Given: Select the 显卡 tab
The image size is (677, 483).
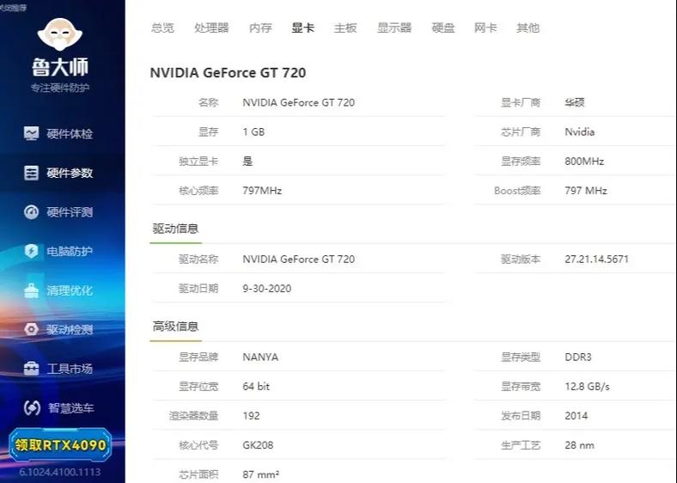Looking at the screenshot, I should tap(302, 28).
